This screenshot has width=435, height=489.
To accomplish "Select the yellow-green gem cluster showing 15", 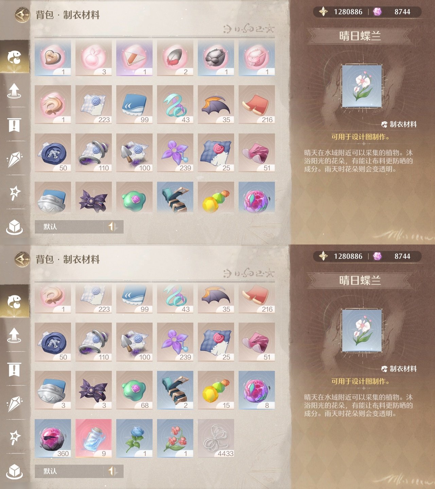I will [x=216, y=390].
